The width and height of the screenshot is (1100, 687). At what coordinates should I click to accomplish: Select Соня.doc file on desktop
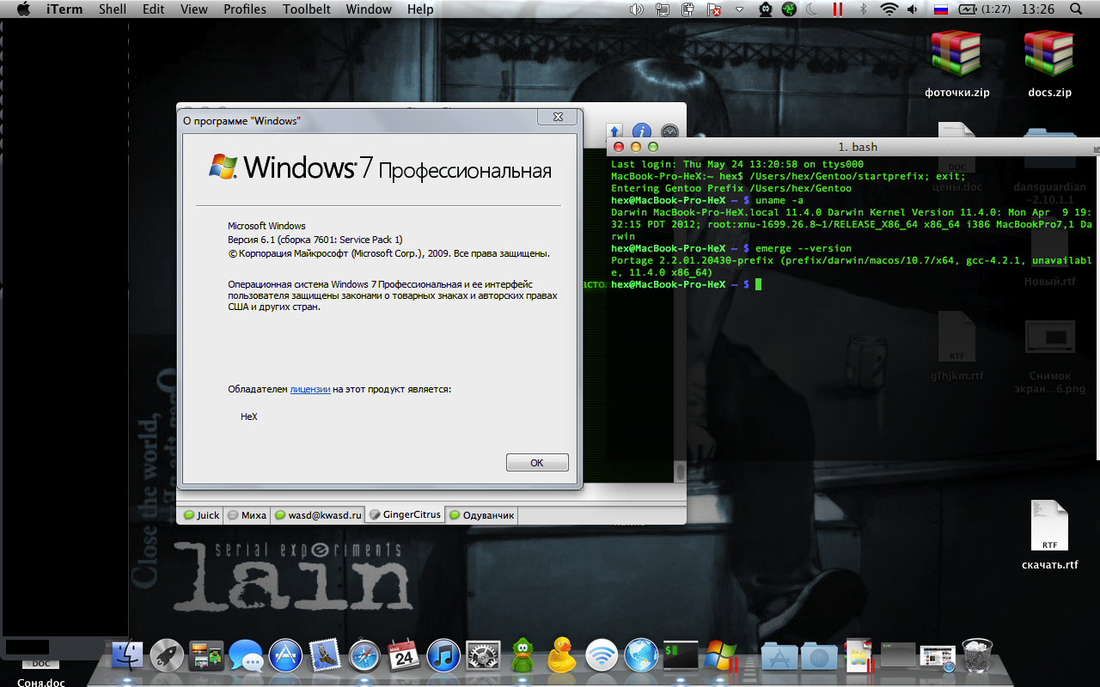(40, 673)
